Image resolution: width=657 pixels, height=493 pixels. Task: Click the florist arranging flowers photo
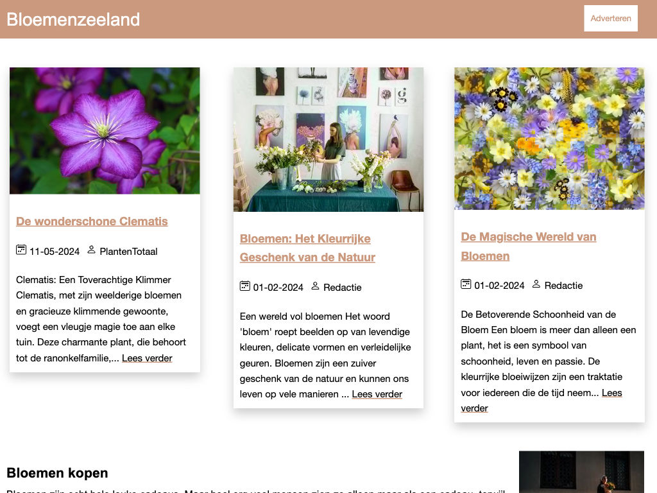click(328, 139)
